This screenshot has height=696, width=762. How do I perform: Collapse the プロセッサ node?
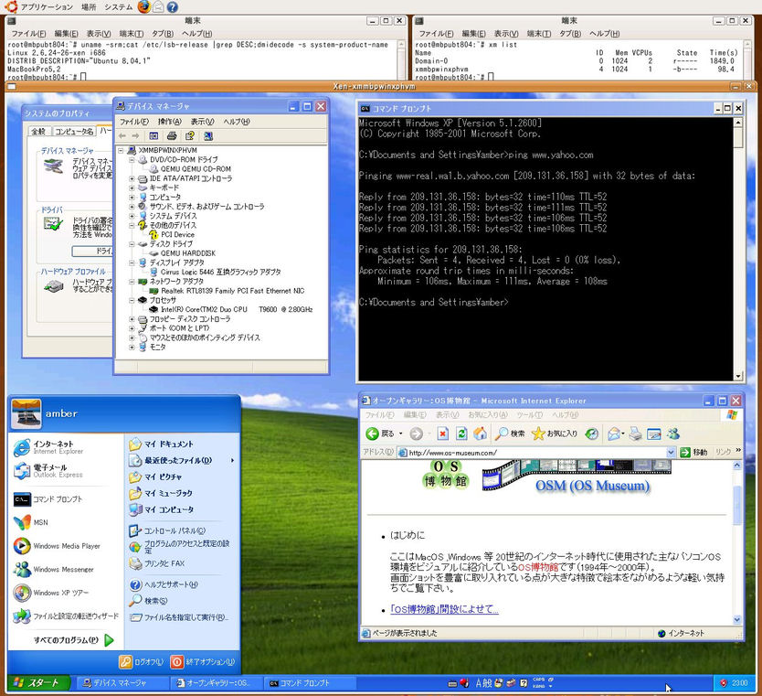pyautogui.click(x=132, y=300)
